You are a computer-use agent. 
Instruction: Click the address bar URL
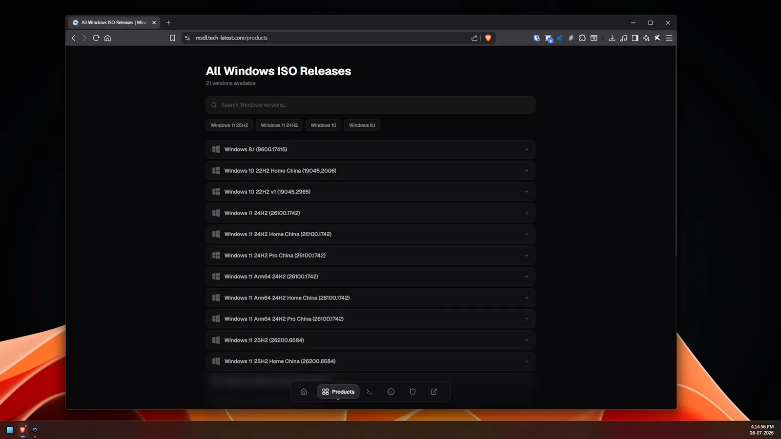pos(231,38)
